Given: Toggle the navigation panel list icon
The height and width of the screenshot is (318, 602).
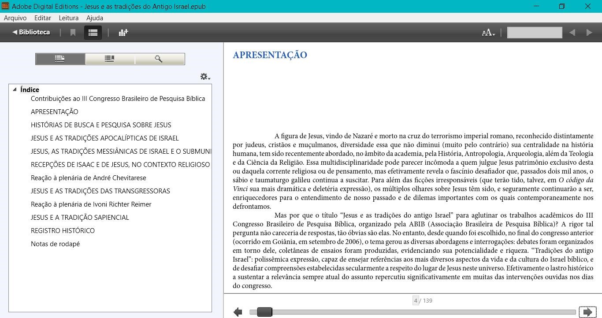Looking at the screenshot, I should click(x=93, y=33).
